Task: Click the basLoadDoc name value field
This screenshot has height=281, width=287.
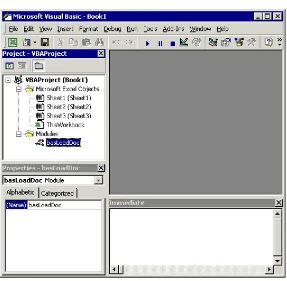Action: coord(64,205)
